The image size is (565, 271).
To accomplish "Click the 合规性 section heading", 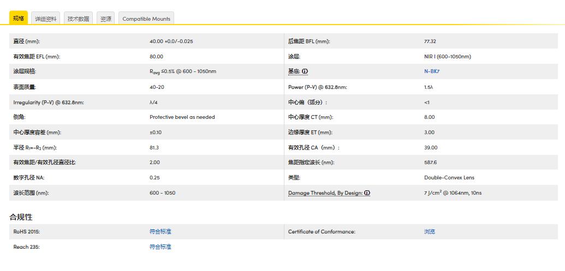I will point(21,217).
